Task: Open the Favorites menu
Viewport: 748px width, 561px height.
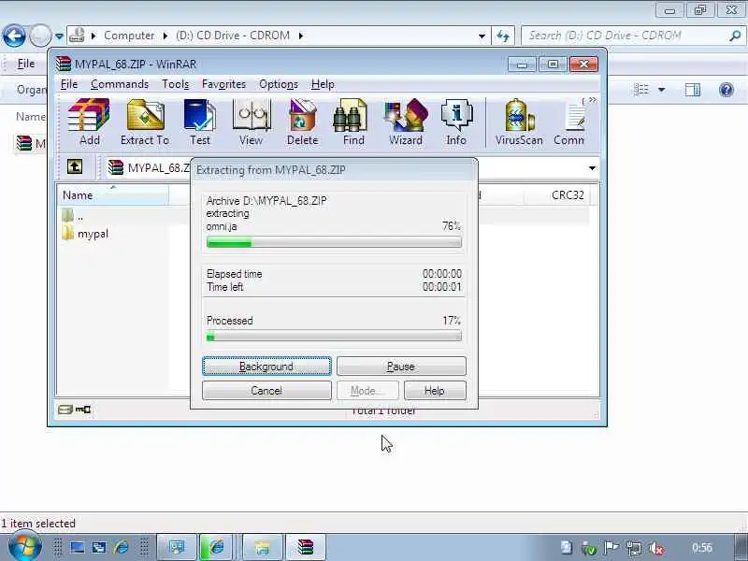Action: pos(223,84)
